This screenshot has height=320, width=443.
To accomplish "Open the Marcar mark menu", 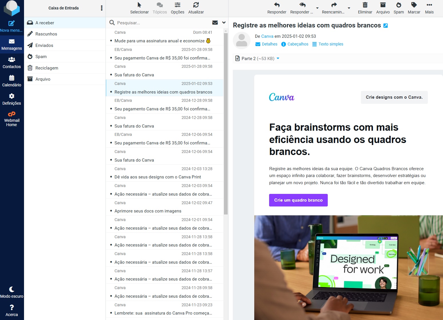I will [414, 8].
